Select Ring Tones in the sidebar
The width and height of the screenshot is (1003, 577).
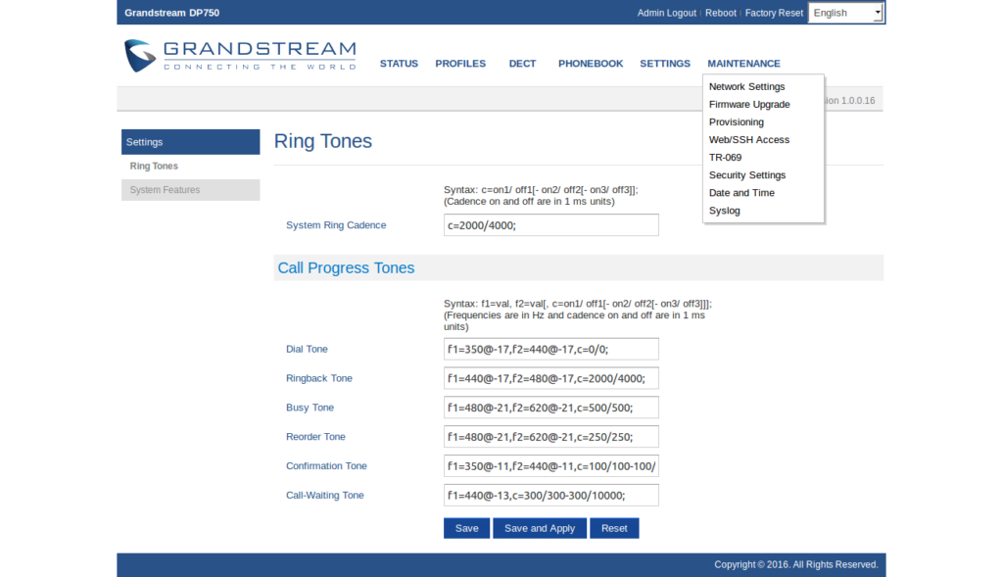click(x=154, y=167)
